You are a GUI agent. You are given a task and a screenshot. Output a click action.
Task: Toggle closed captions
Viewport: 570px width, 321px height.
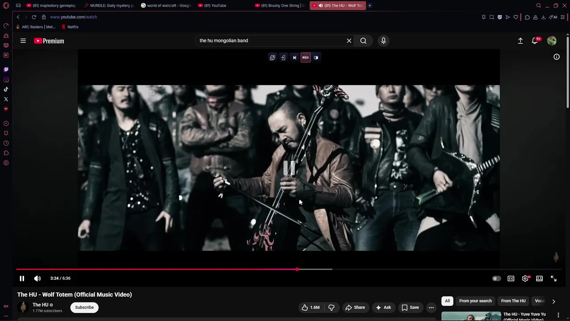(x=511, y=278)
